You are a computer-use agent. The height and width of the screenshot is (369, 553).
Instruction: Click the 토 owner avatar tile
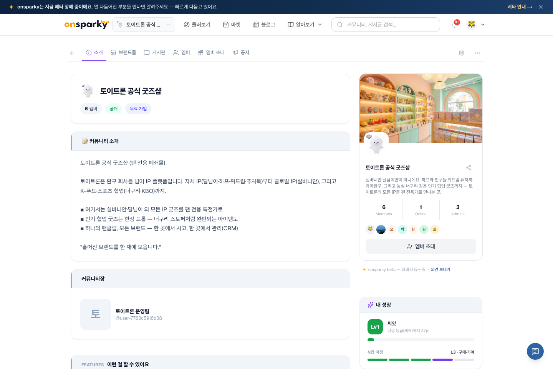click(x=96, y=314)
